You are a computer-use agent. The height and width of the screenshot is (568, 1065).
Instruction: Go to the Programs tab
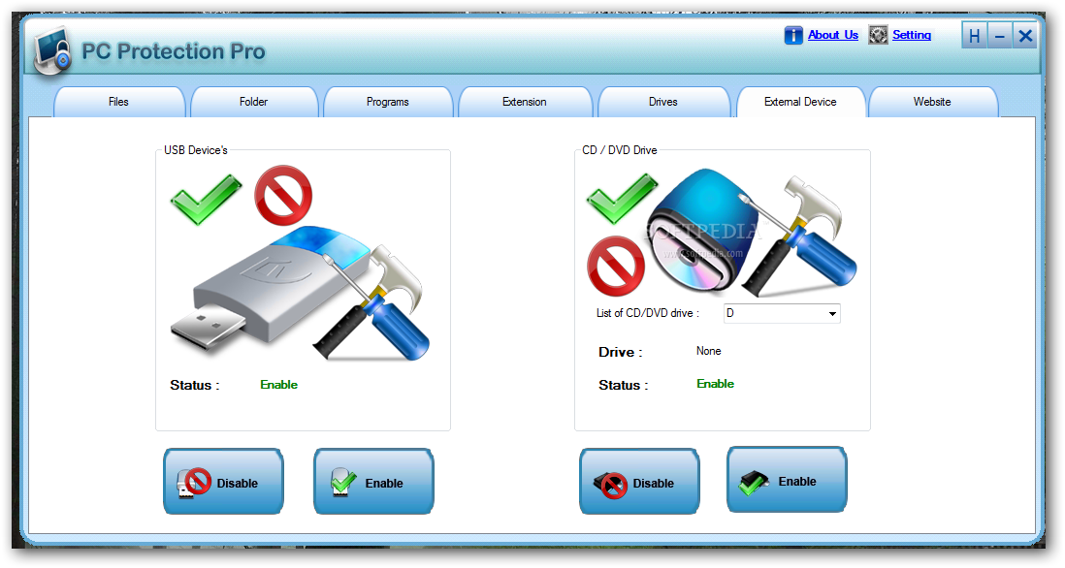click(388, 102)
